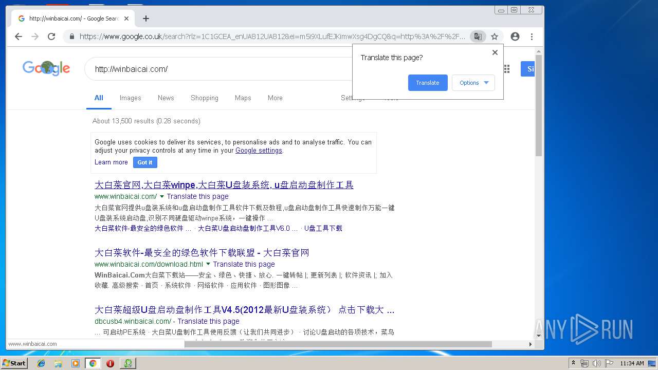
Task: Switch to Shopping results
Action: (205, 98)
